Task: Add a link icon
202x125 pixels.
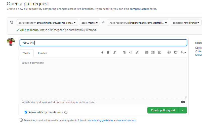Action: coord(137,52)
